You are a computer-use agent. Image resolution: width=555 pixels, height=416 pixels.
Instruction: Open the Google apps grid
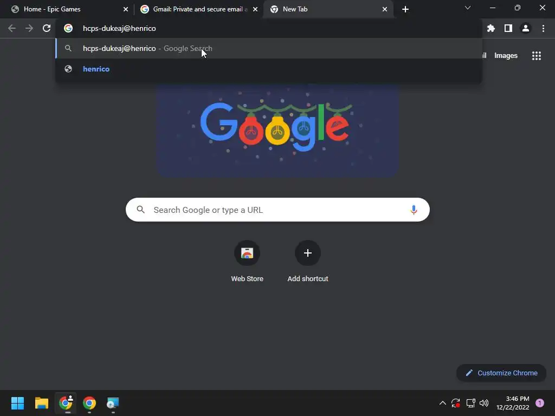pos(537,56)
